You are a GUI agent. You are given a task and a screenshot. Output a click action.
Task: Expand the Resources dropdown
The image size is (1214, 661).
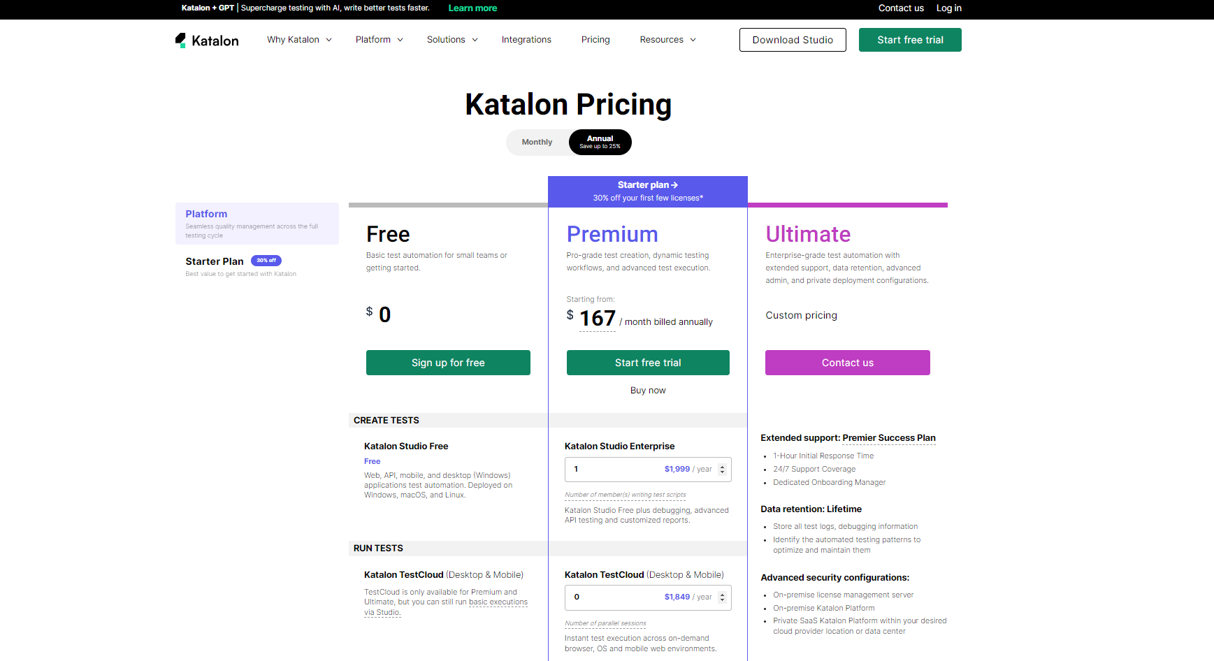click(x=667, y=40)
